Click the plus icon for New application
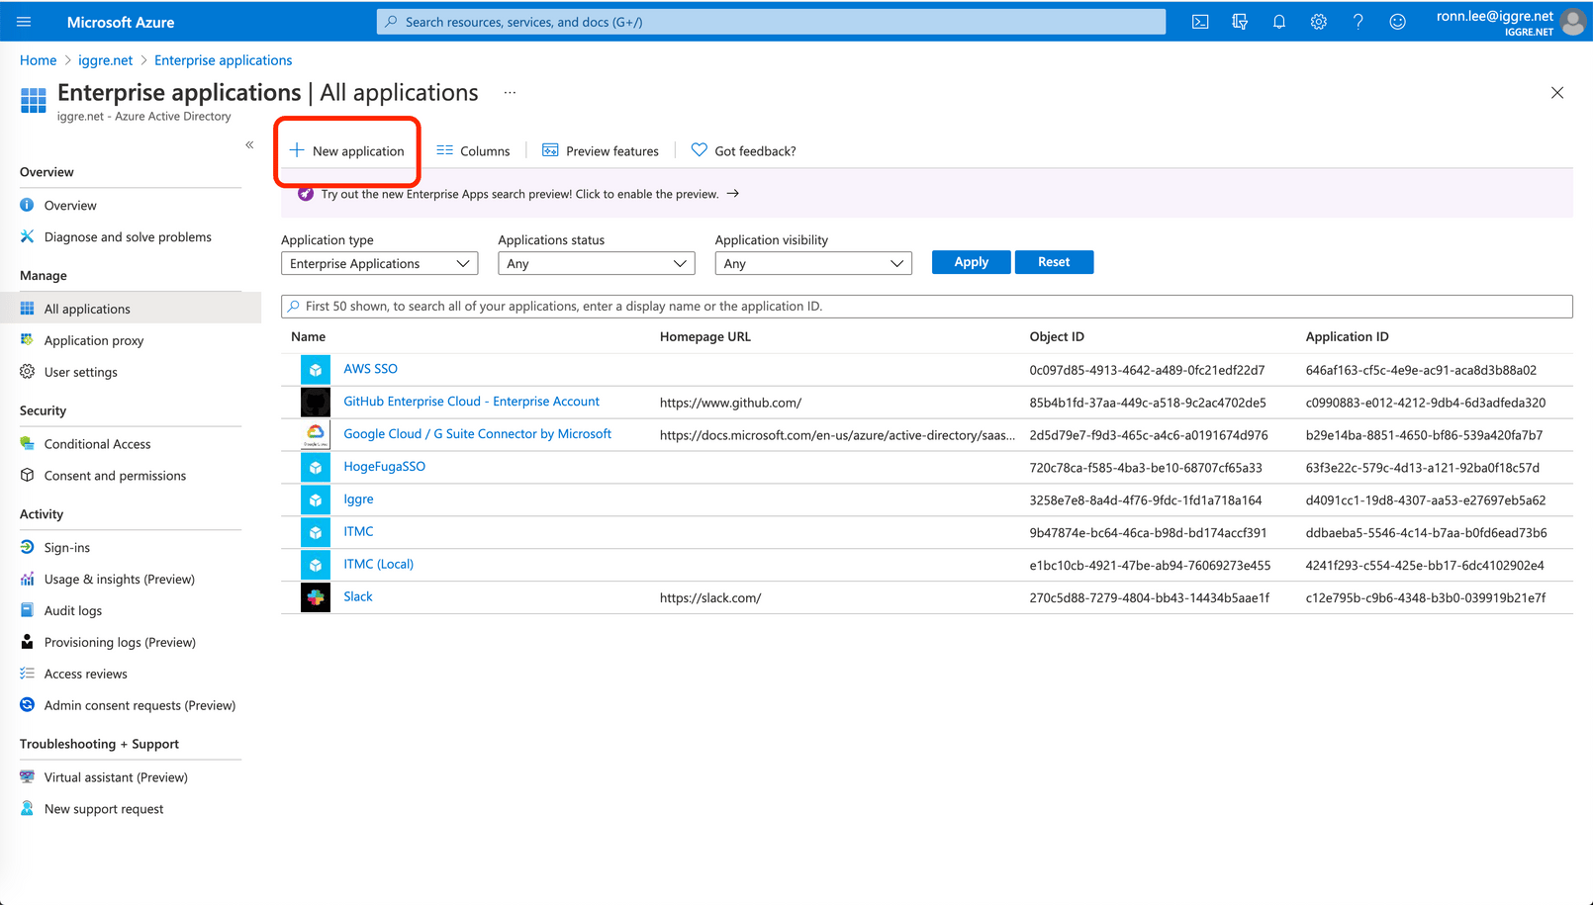The width and height of the screenshot is (1593, 905). [297, 150]
